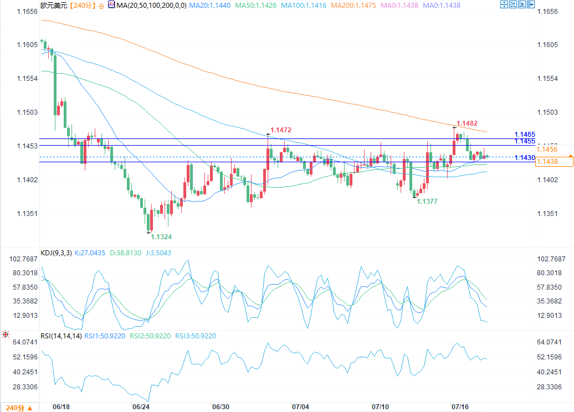Click the 1.1324 low price marker

click(161, 237)
